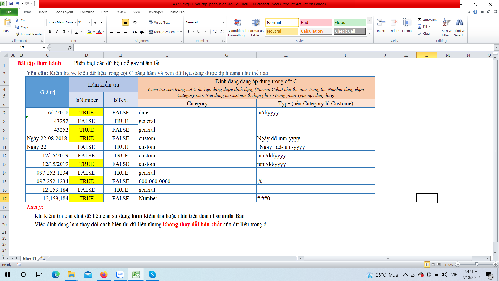Click the Percent Style icon
Screen dimensions: 499x281
click(199, 32)
